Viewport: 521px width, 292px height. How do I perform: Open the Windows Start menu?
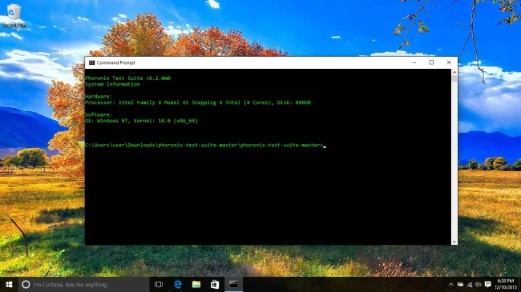[x=9, y=284]
